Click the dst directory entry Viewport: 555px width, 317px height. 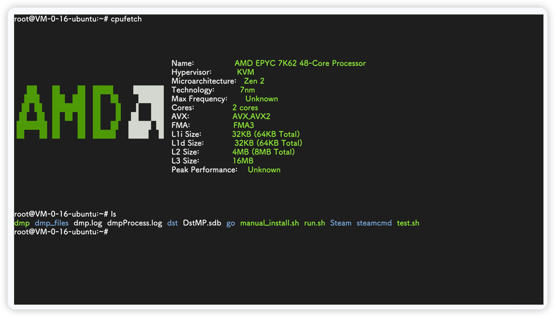click(x=172, y=223)
